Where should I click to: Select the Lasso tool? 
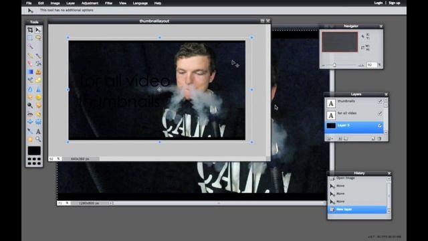coord(38,37)
